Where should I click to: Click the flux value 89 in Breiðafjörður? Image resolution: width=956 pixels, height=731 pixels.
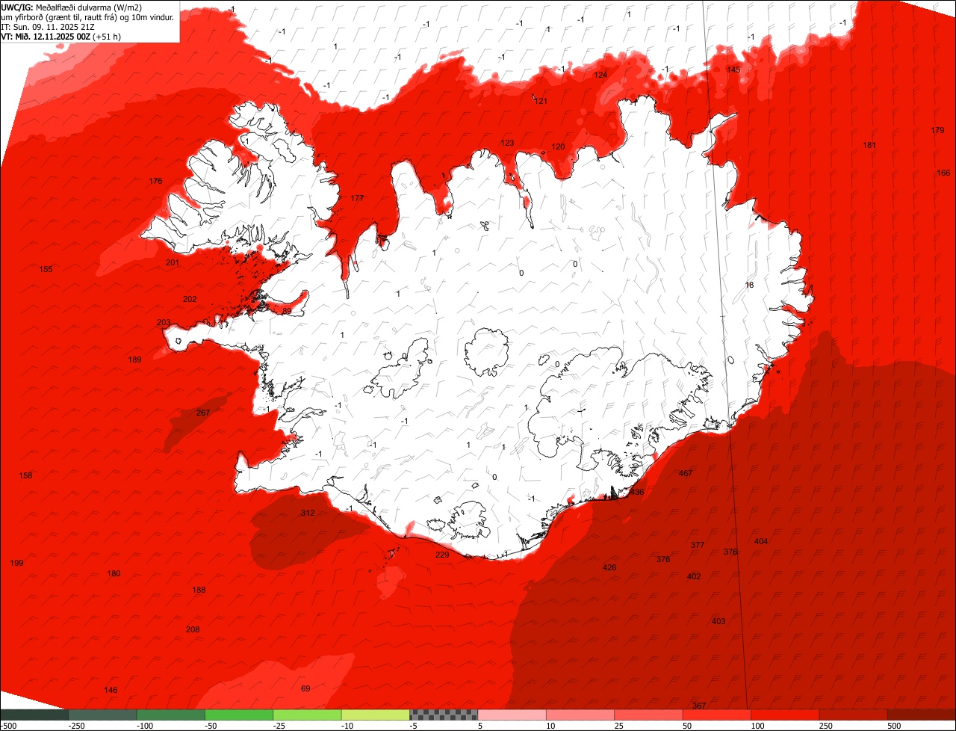[x=287, y=311]
